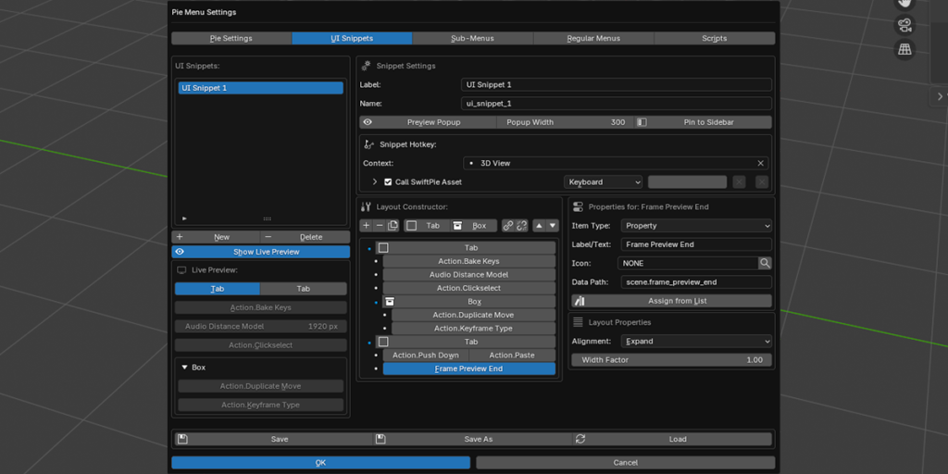This screenshot has height=474, width=948.
Task: Toggle Show Live Preview
Action: click(x=260, y=252)
